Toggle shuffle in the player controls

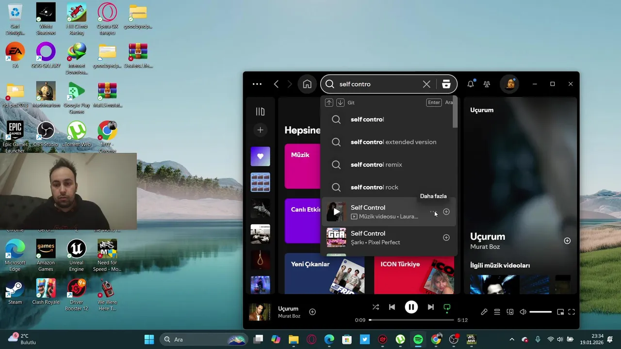pos(376,307)
